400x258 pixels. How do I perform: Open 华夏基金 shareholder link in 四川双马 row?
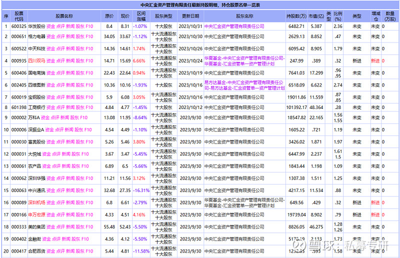pyautogui.click(x=244, y=61)
